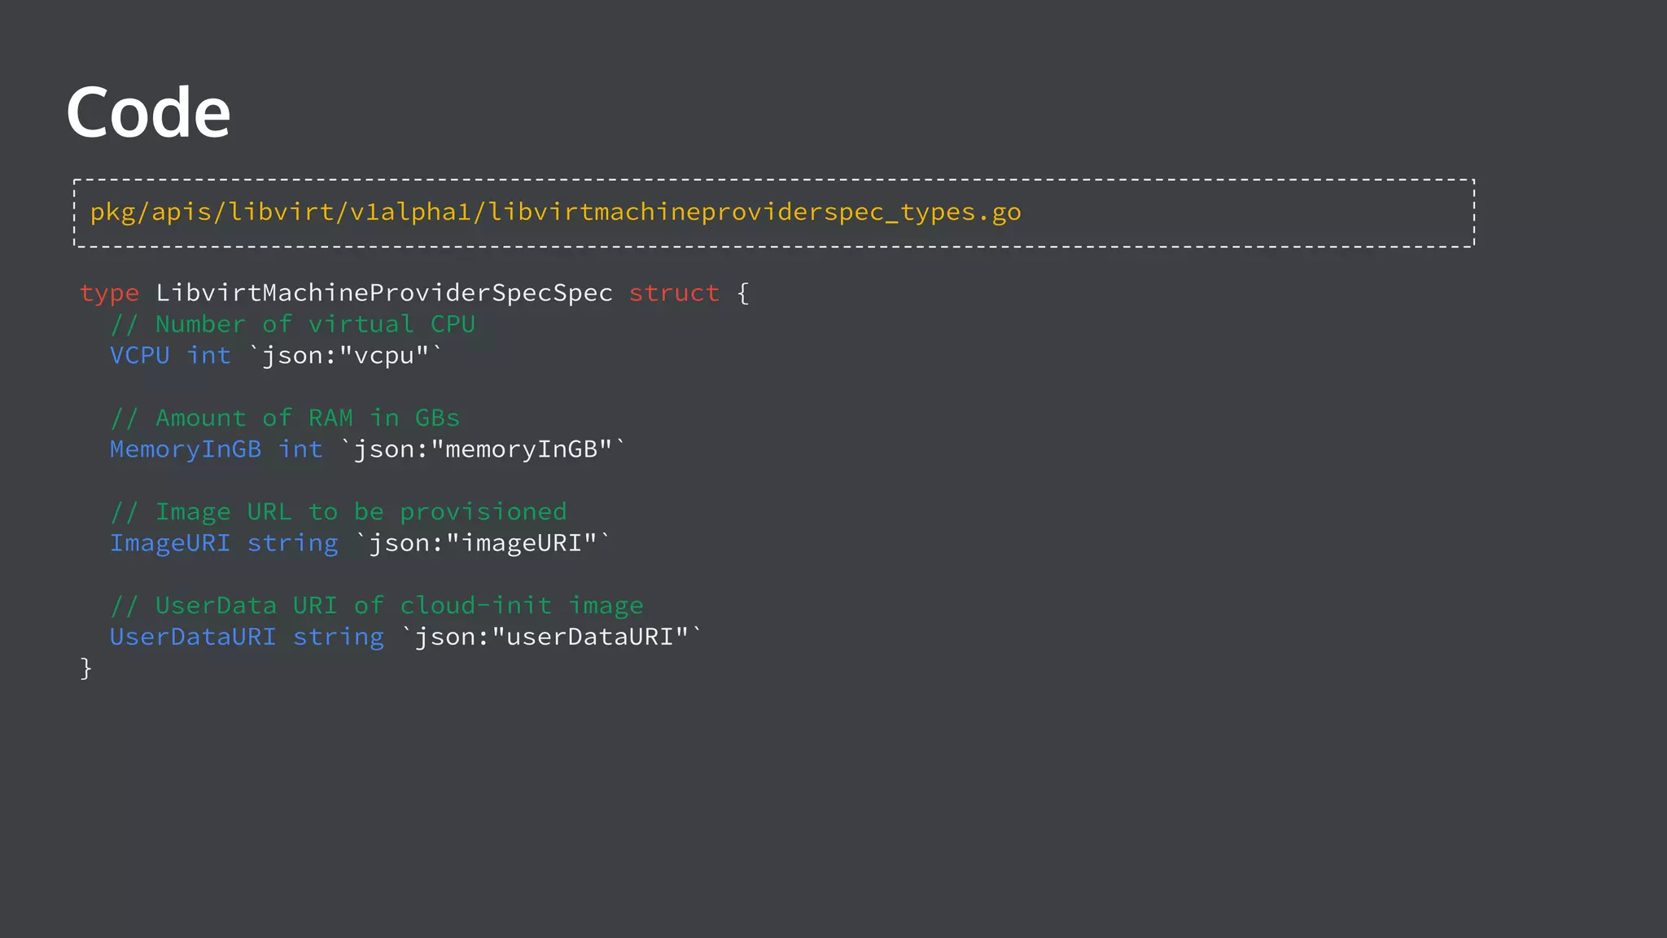Image resolution: width=1667 pixels, height=938 pixels.
Task: Click '// Image URL to be provisioned' comment
Action: (x=339, y=511)
